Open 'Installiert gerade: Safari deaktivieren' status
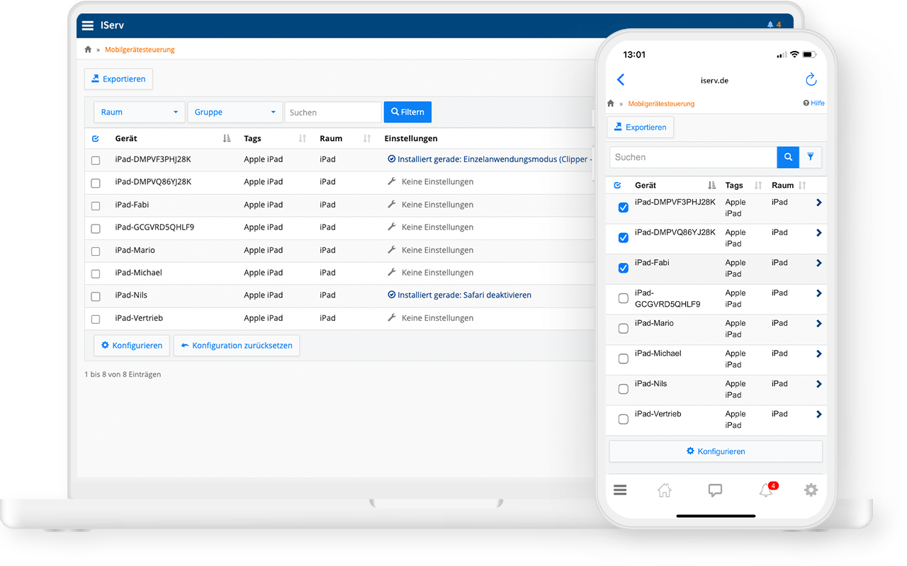Viewport: 907px width, 566px height. click(x=464, y=295)
